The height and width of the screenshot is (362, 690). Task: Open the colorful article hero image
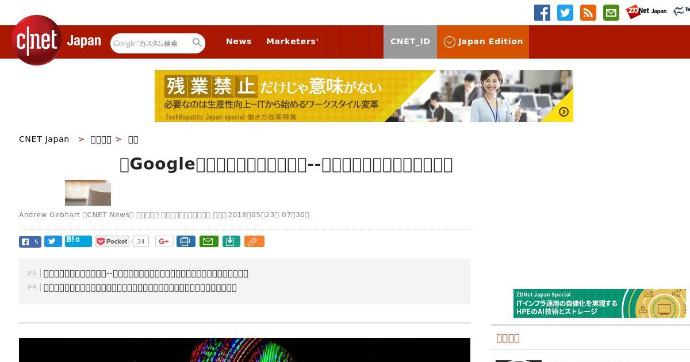[244, 350]
